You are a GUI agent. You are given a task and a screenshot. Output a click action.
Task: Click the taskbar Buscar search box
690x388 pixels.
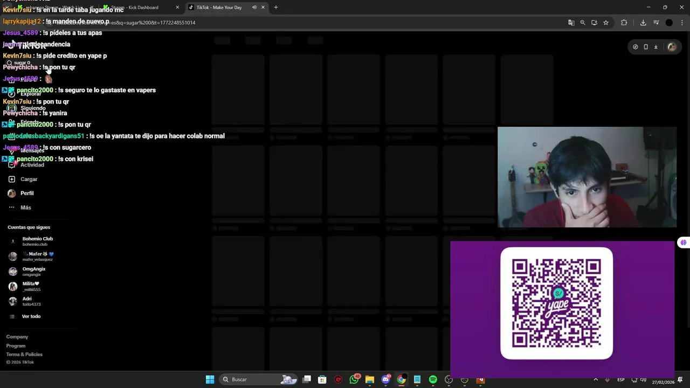pos(259,379)
